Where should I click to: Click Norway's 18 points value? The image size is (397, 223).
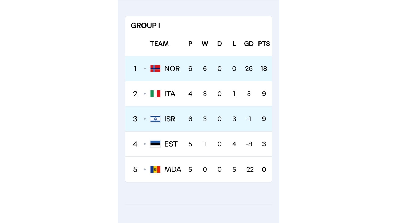(264, 69)
